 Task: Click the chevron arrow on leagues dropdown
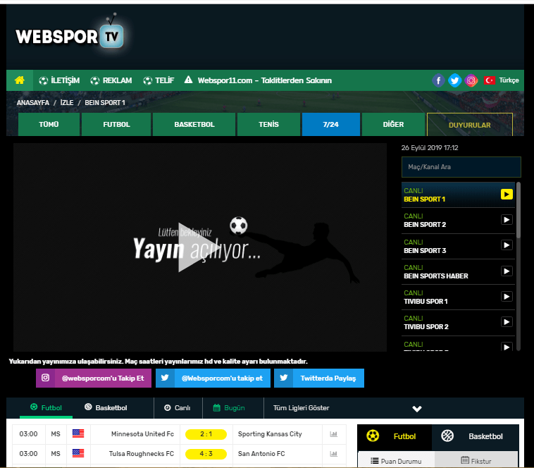(417, 409)
